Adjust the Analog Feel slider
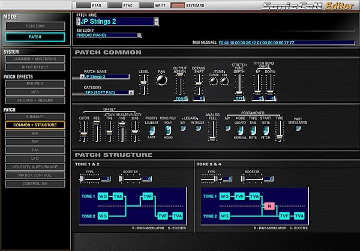This screenshot has height=251, width=360. point(212,131)
